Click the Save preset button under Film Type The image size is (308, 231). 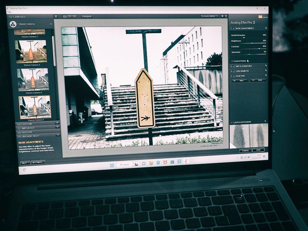pyautogui.click(x=258, y=80)
